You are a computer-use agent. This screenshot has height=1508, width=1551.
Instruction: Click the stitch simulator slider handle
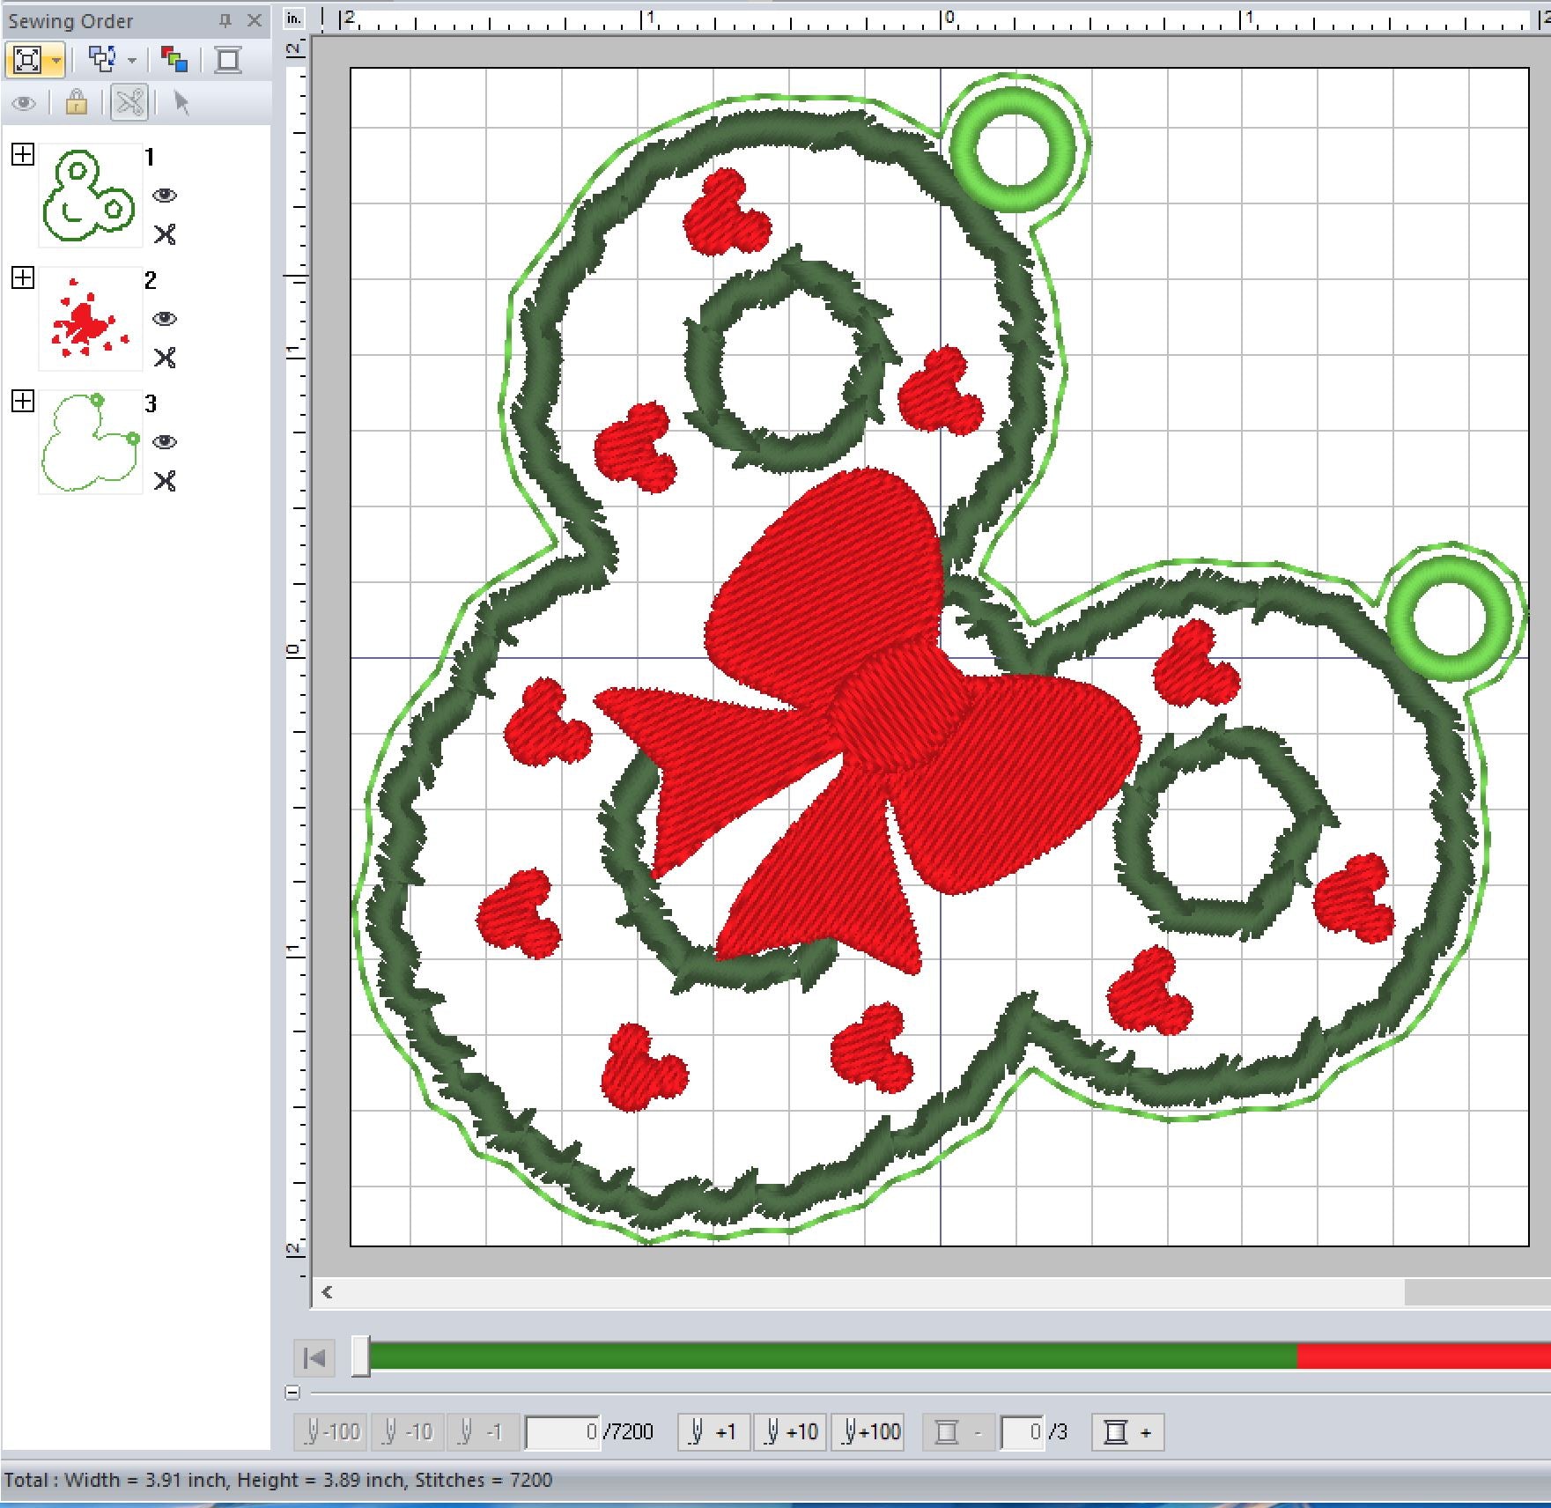(x=360, y=1356)
